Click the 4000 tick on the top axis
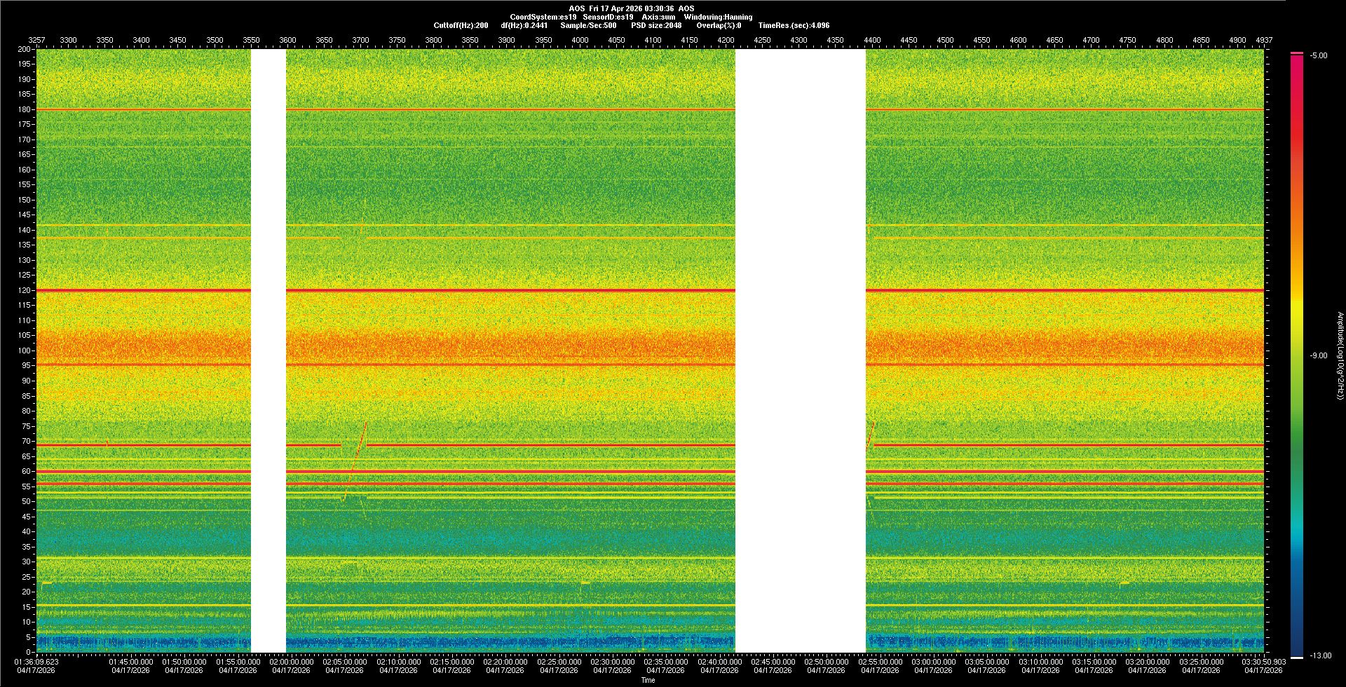The height and width of the screenshot is (687, 1346). pos(580,40)
